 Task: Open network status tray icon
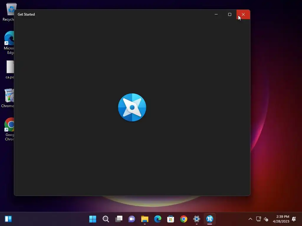(258, 219)
